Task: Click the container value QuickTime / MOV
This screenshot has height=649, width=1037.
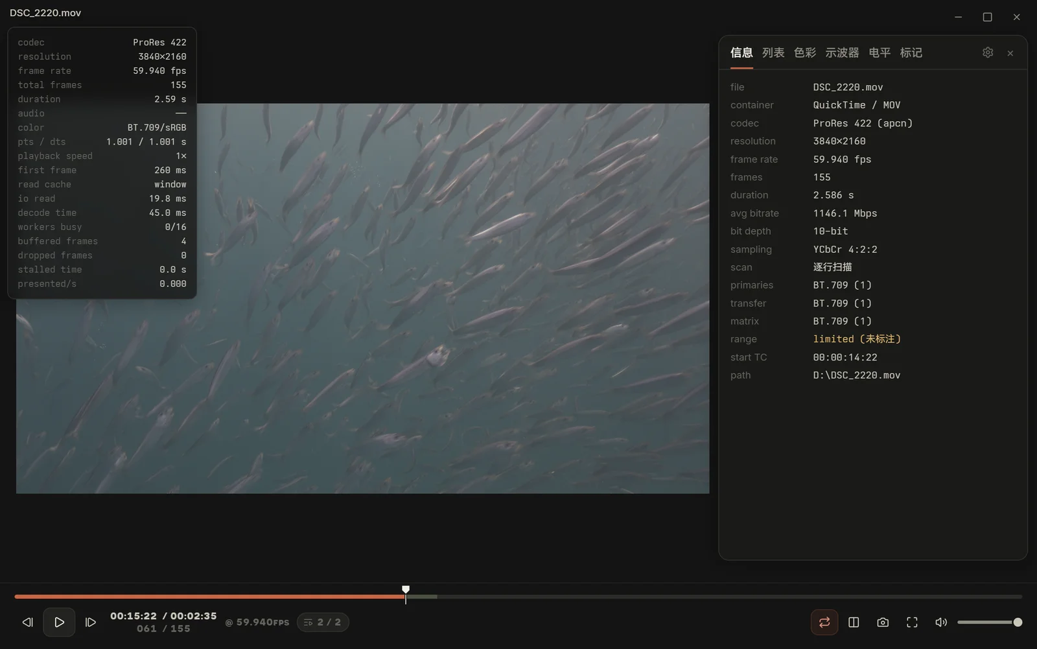Action: tap(857, 105)
